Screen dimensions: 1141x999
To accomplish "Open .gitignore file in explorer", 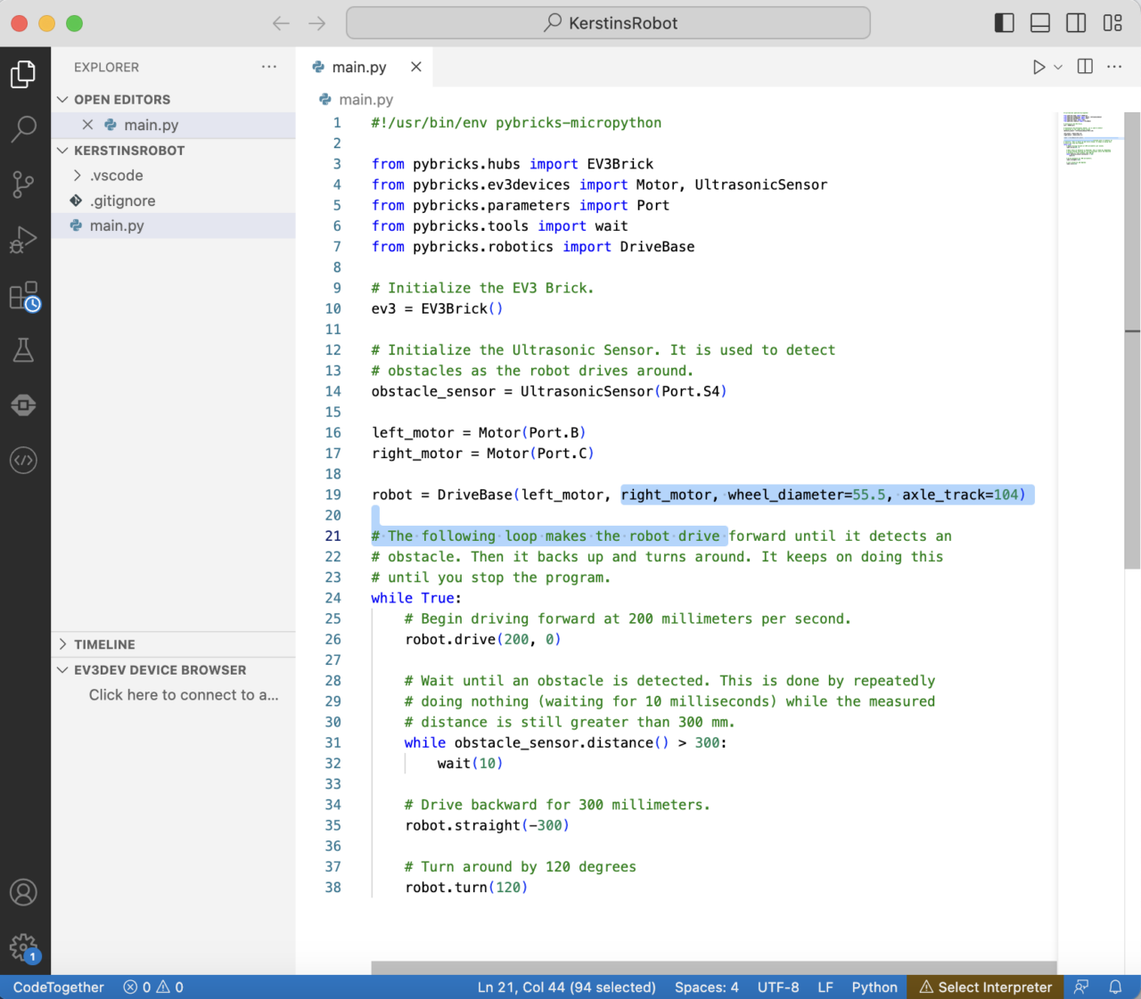I will coord(122,201).
